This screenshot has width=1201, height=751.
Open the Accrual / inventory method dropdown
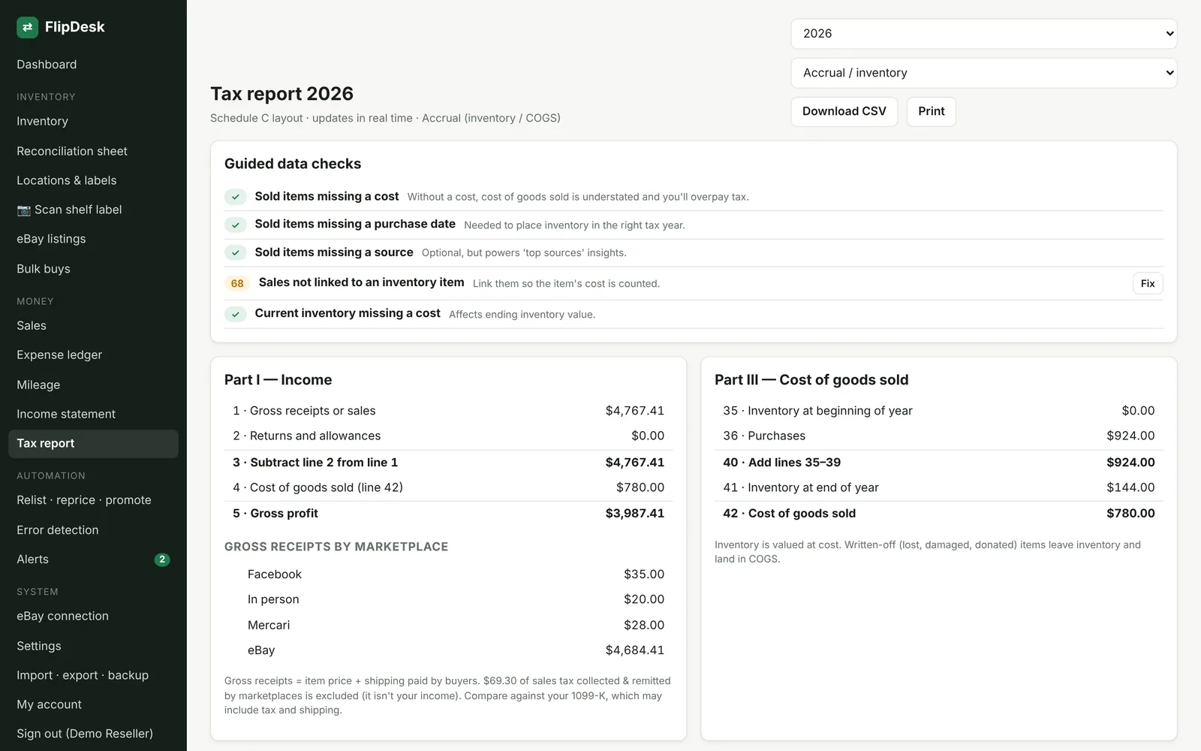point(984,73)
